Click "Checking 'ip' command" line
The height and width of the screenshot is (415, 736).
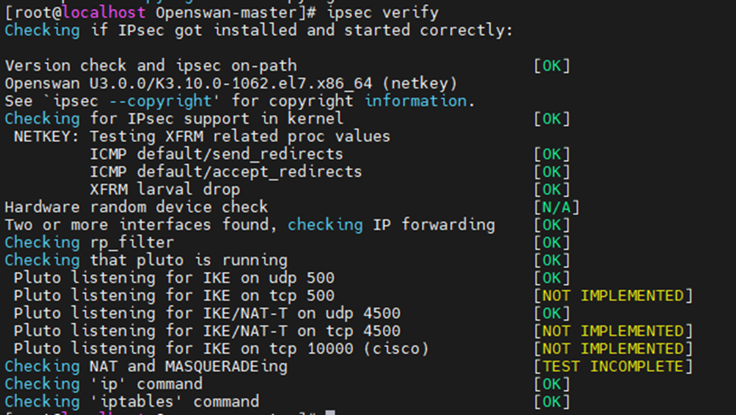tap(104, 384)
